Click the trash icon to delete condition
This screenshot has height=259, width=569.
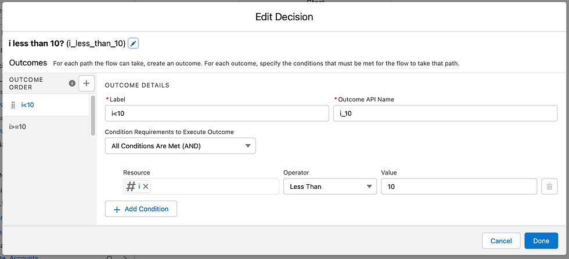(x=549, y=187)
